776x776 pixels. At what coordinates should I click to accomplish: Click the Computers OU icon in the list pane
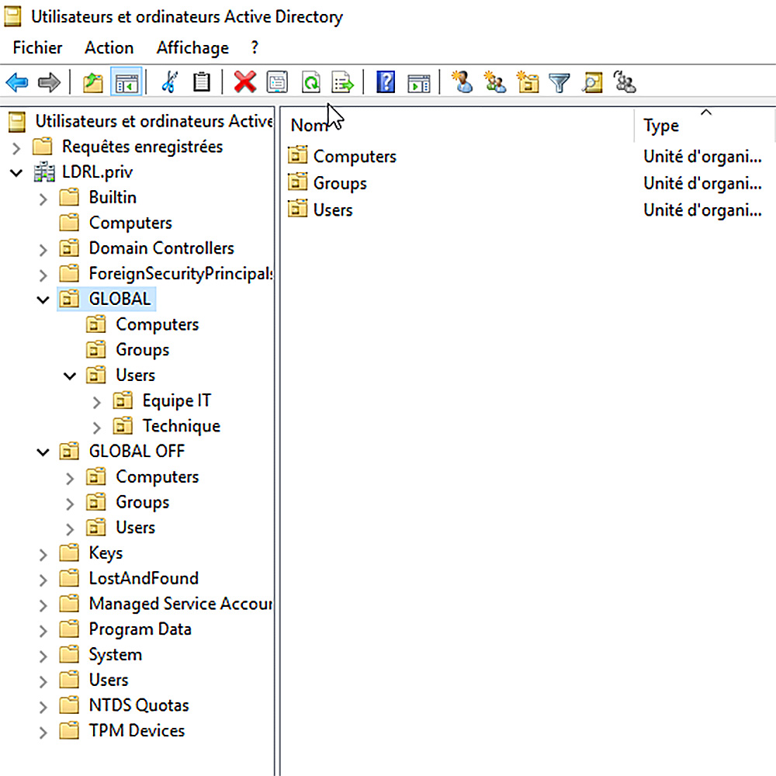(x=297, y=155)
